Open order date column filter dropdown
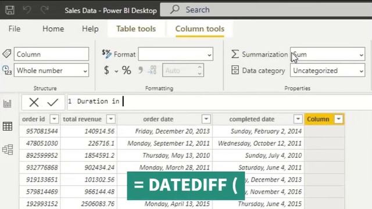The image size is (372, 209). pyautogui.click(x=206, y=118)
